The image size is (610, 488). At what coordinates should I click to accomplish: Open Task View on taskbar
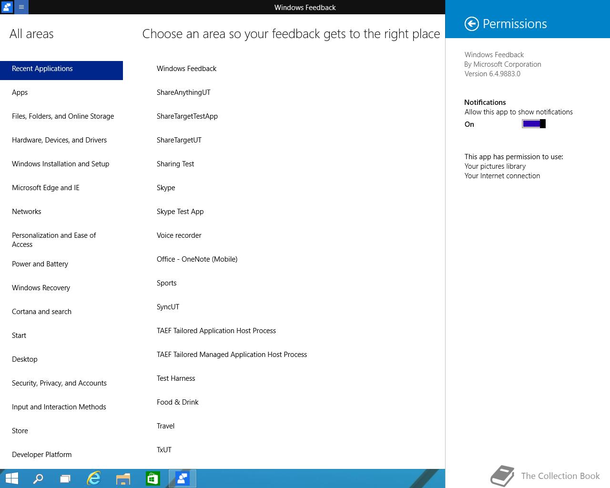point(65,478)
